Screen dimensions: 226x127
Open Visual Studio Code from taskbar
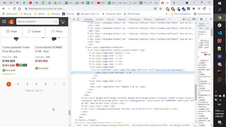220,33
